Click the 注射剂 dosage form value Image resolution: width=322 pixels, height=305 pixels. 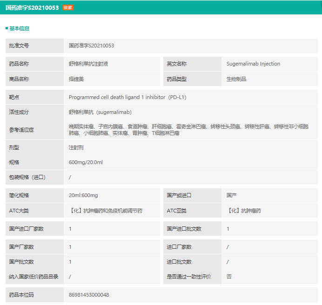tap(76, 147)
